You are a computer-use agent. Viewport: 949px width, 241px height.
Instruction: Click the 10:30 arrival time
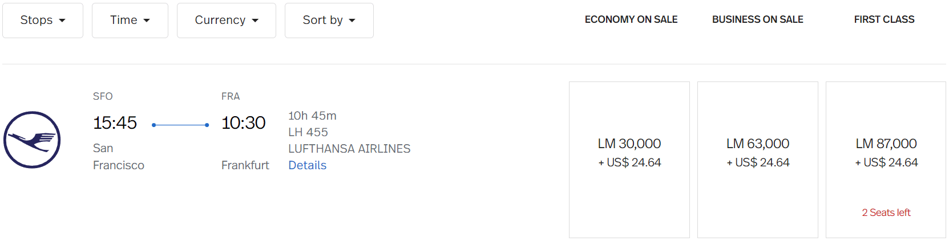pyautogui.click(x=243, y=123)
